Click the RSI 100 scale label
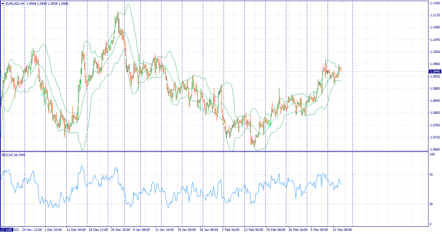Viewport: 442px width, 234px height. [x=432, y=154]
